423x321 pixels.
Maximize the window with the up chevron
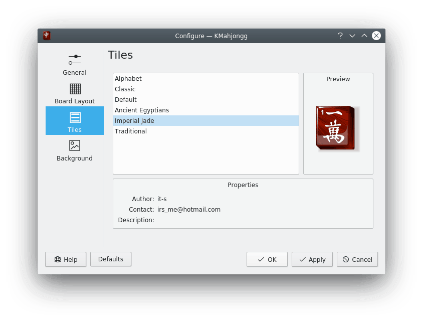tap(364, 36)
